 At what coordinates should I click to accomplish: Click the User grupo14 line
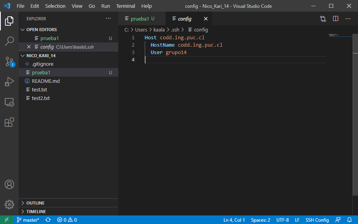tap(168, 52)
